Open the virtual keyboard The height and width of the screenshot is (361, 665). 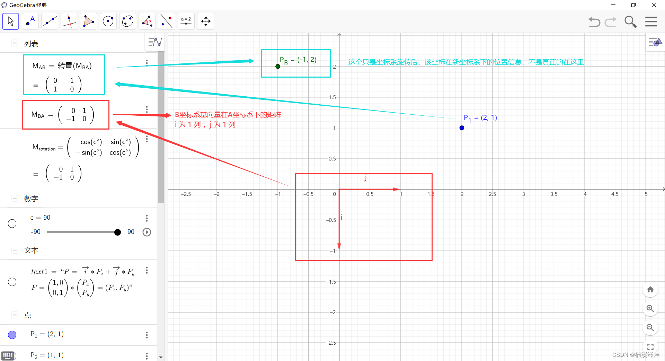[8, 355]
